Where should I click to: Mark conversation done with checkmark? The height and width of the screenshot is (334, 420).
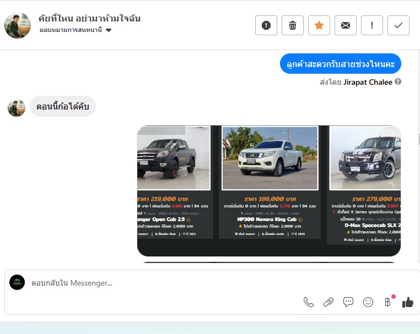pos(399,25)
